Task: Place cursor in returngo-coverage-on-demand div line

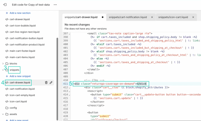Action: pyautogui.click(x=110, y=84)
